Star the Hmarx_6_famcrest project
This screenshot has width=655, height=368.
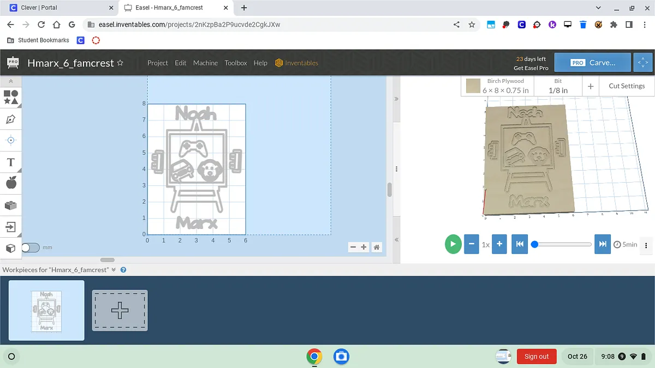(120, 63)
